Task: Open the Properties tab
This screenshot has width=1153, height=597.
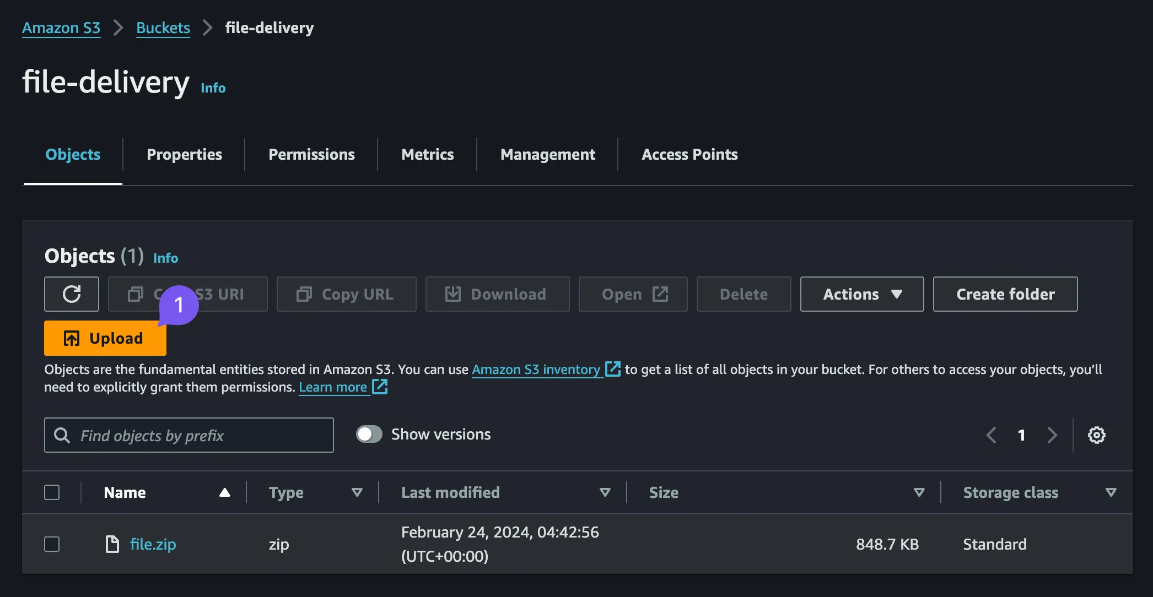Action: tap(184, 154)
